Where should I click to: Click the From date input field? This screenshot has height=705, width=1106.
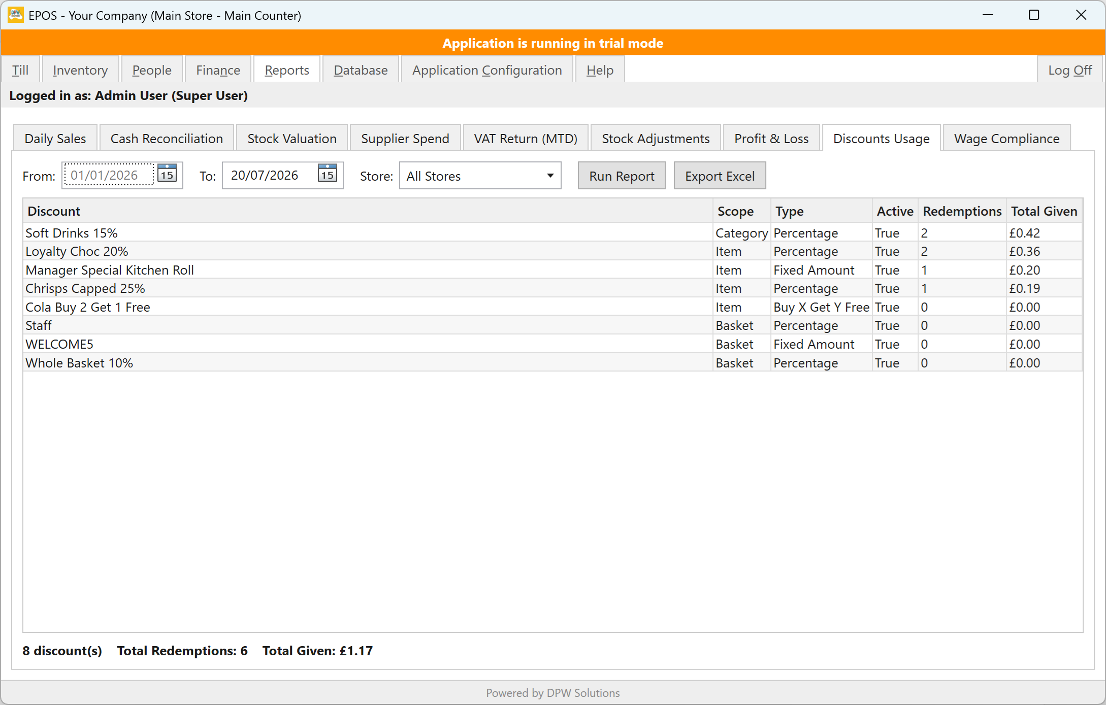tap(109, 175)
